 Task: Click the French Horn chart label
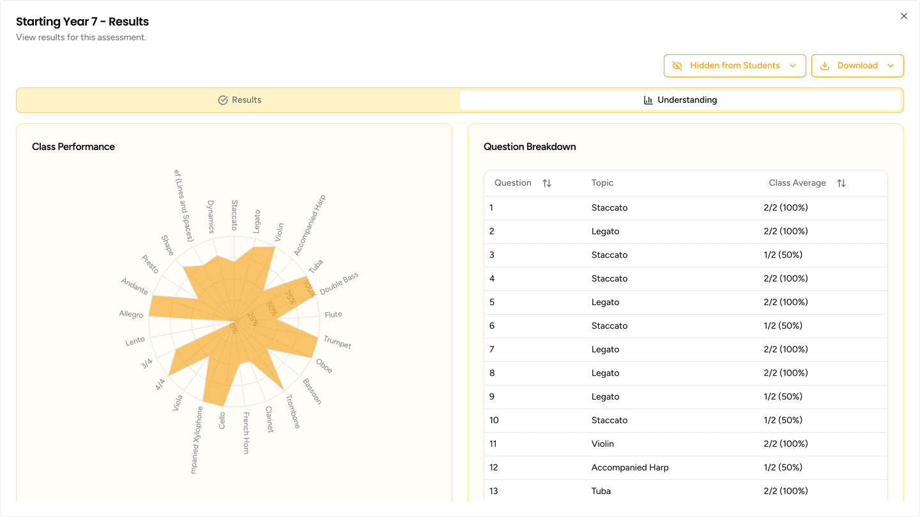click(246, 433)
